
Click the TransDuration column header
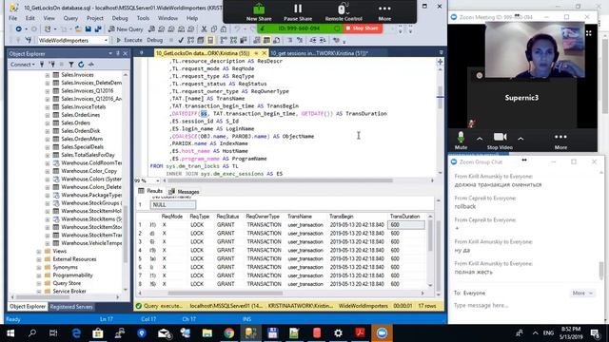[404, 217]
